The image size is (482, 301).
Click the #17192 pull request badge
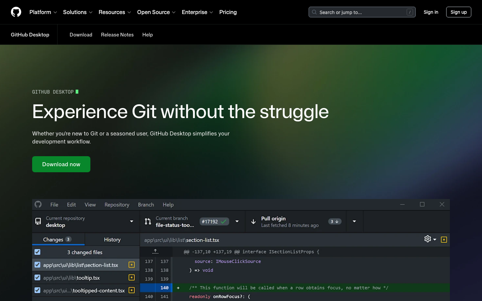tap(214, 221)
